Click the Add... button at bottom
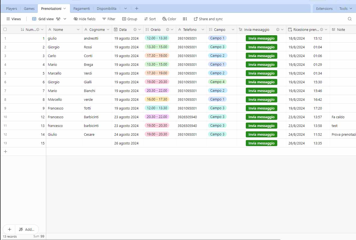 [27, 229]
